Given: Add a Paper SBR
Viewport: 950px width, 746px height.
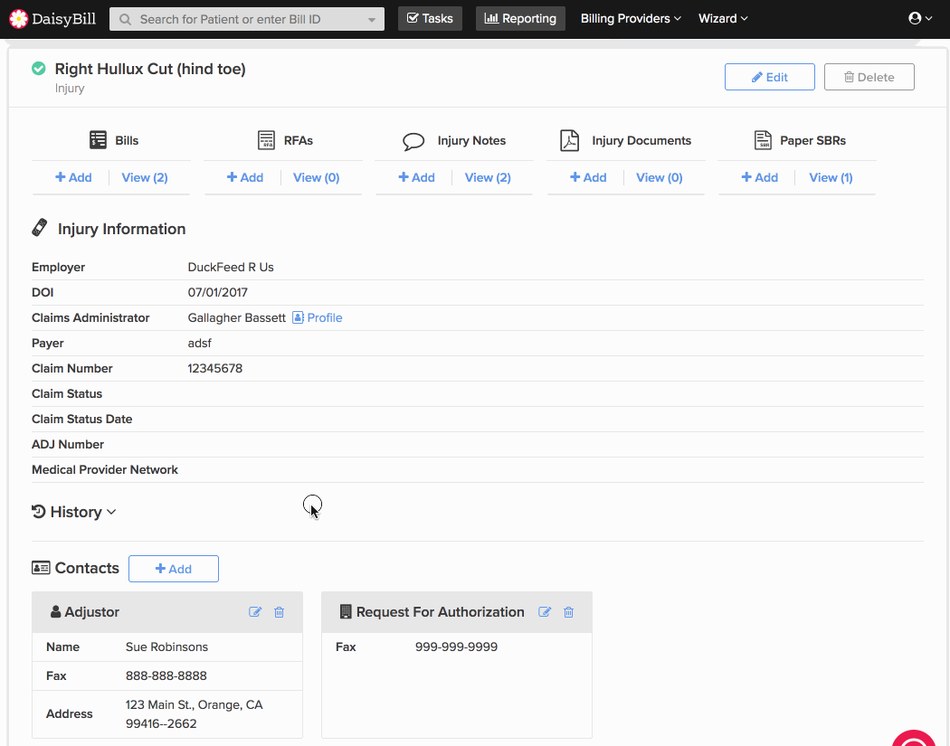Looking at the screenshot, I should coord(759,177).
